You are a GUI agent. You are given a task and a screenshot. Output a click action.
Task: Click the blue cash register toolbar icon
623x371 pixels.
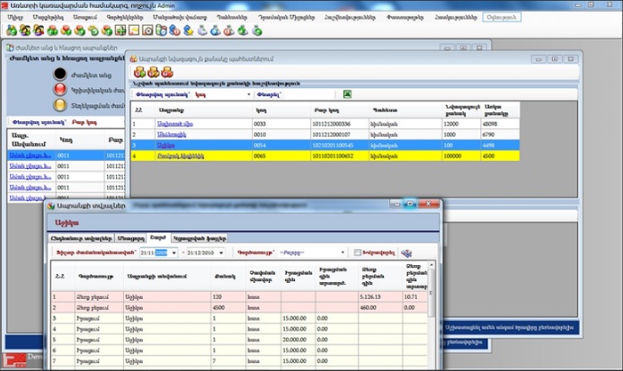[x=216, y=31]
